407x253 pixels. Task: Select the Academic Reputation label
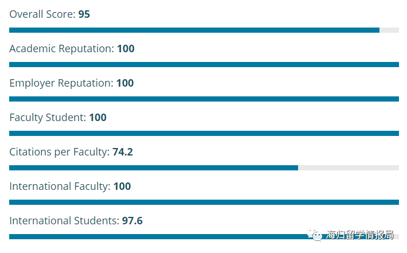(x=62, y=49)
